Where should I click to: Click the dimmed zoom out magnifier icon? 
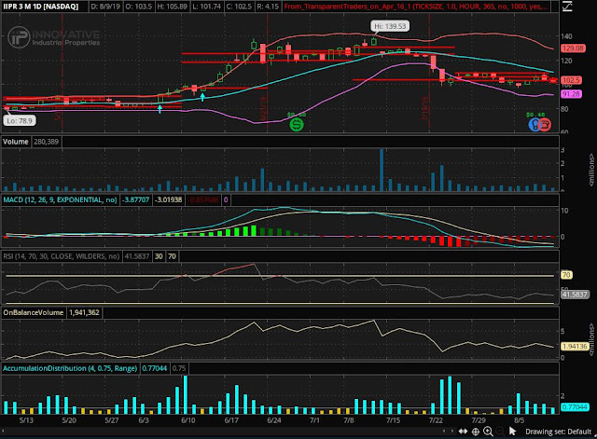pyautogui.click(x=500, y=432)
